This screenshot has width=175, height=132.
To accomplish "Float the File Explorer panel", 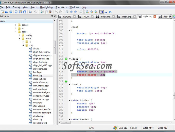I will tap(52, 16).
